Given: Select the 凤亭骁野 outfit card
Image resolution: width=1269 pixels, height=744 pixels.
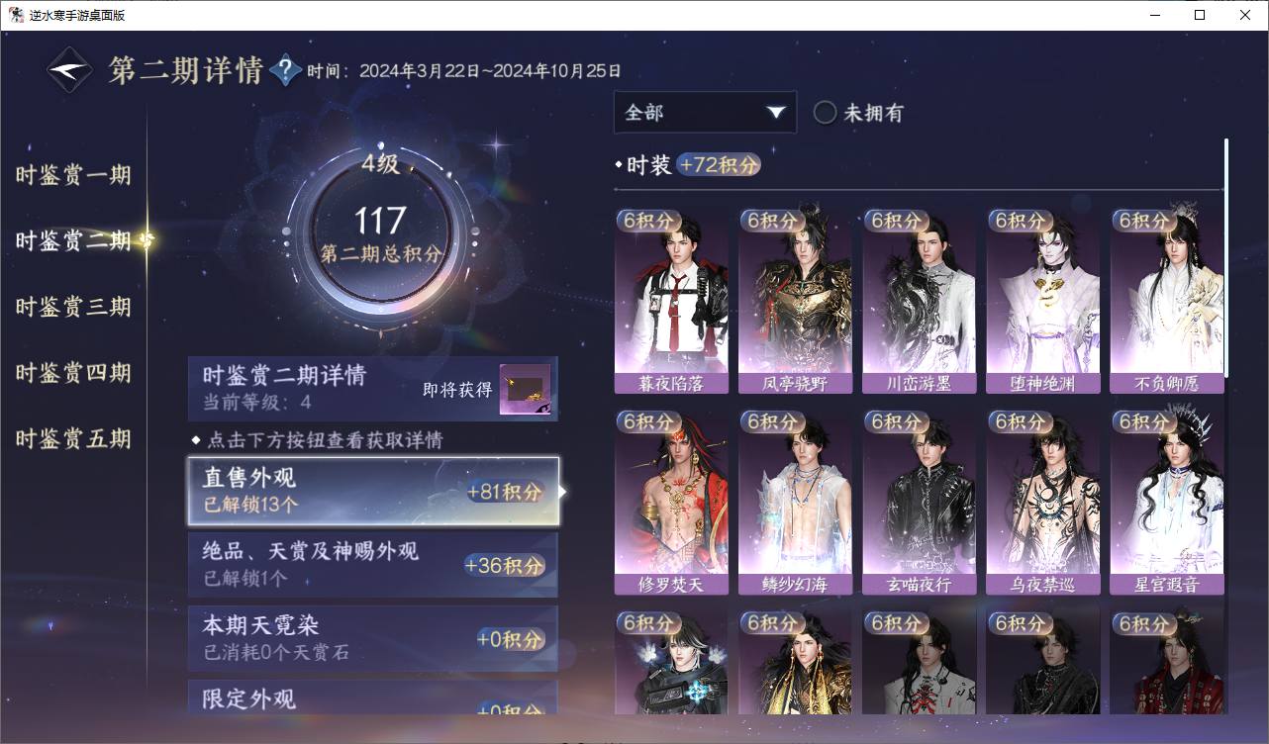Looking at the screenshot, I should click(795, 301).
